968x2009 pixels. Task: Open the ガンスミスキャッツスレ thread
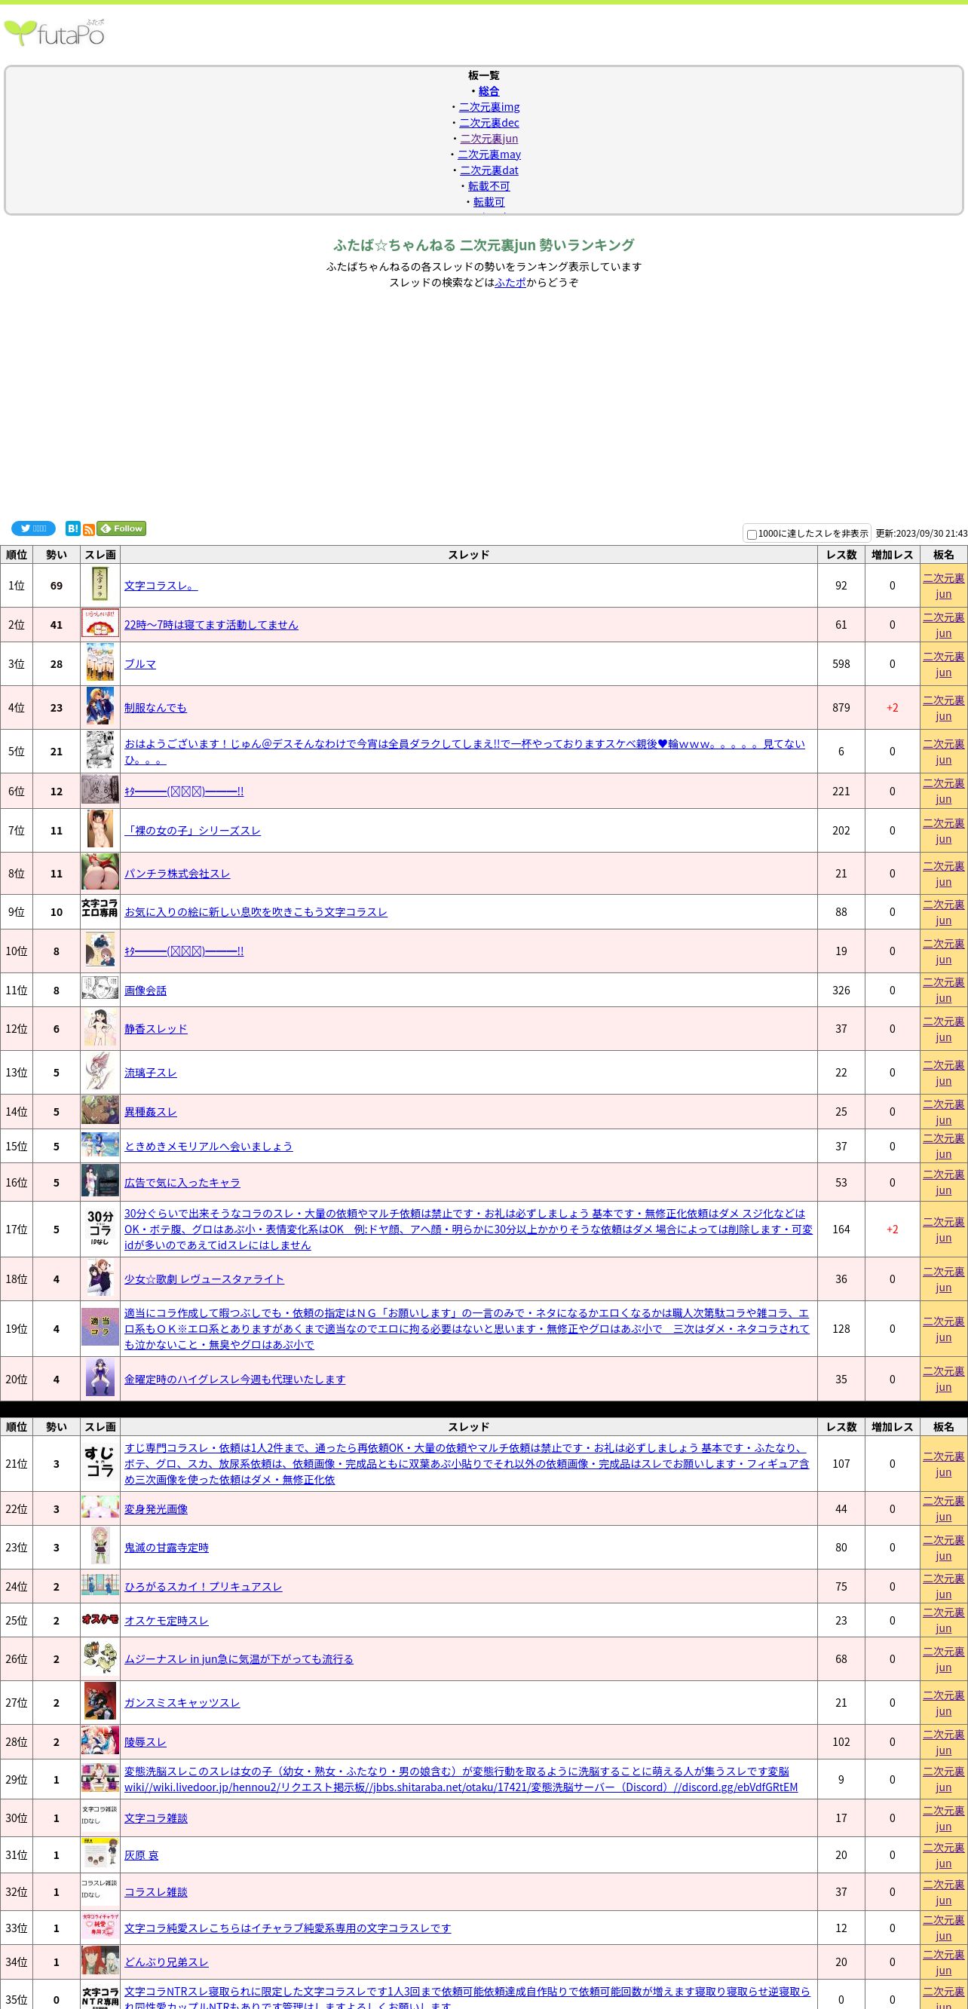(182, 1703)
